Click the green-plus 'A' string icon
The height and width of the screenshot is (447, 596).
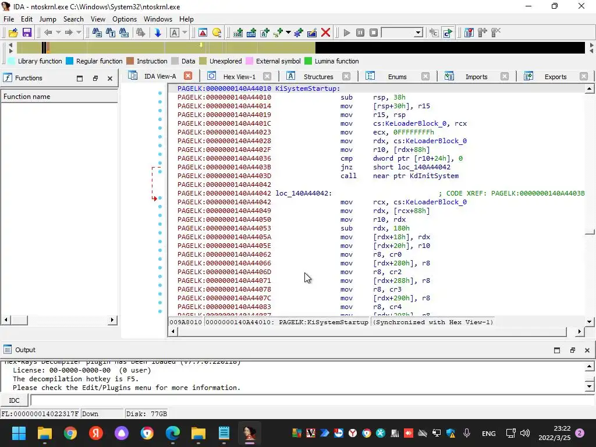tap(265, 33)
